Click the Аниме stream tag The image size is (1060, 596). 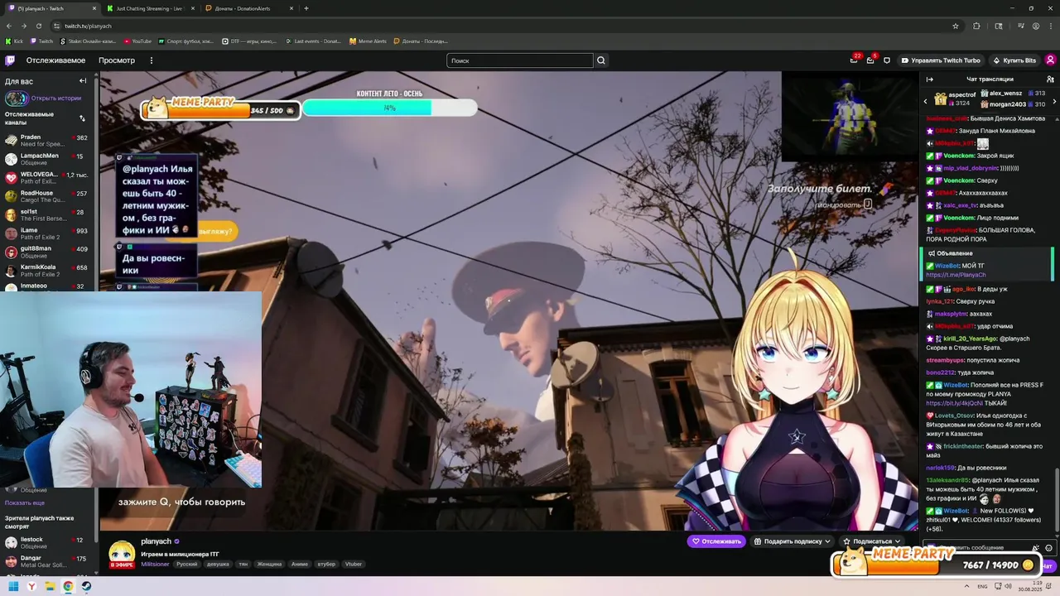300,565
